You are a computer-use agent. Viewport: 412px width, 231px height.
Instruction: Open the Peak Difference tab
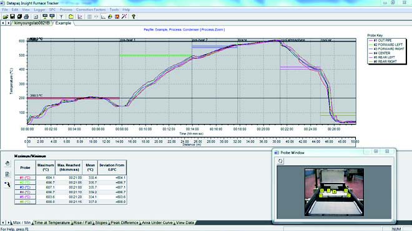(x=124, y=223)
